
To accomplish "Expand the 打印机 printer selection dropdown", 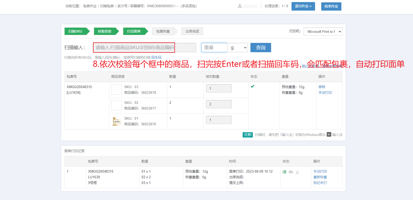I will pyautogui.click(x=323, y=32).
